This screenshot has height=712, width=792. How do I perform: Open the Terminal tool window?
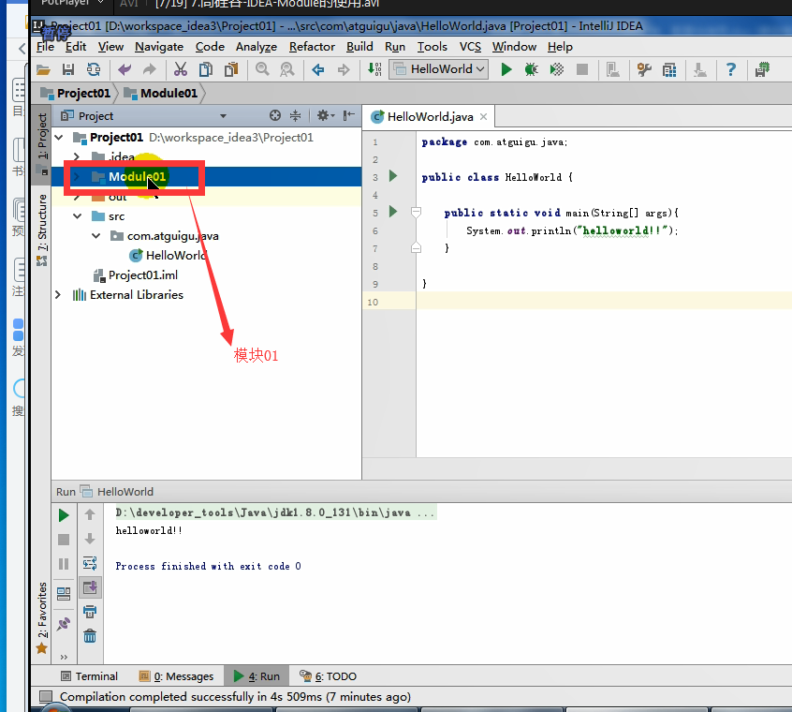click(89, 676)
